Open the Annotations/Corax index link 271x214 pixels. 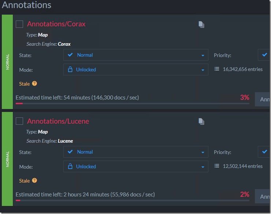click(56, 24)
